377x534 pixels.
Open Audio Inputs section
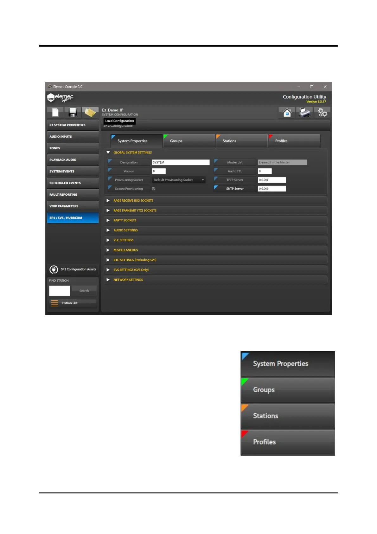(x=73, y=137)
